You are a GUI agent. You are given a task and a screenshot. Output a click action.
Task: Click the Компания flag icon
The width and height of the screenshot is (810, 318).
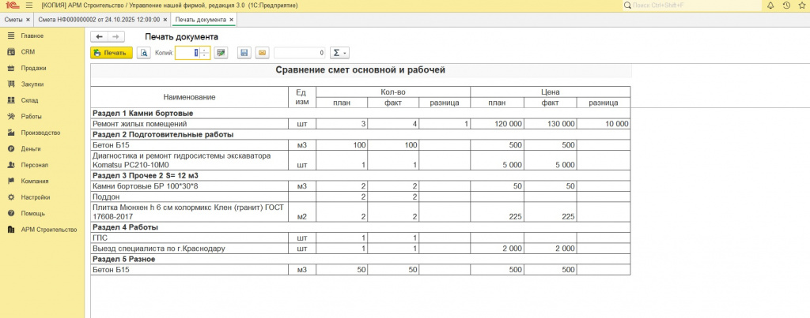click(11, 181)
